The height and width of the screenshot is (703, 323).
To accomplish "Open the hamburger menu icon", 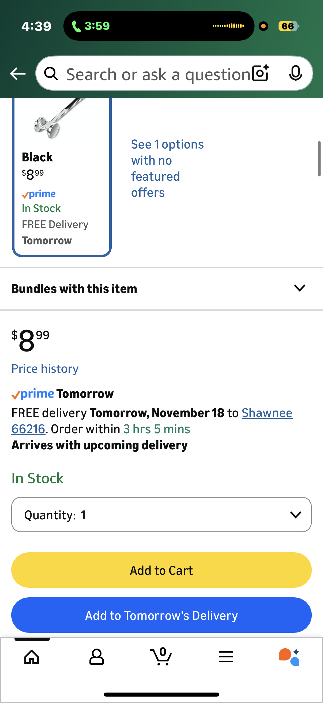I will (x=226, y=657).
